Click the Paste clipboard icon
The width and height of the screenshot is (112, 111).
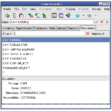pos(21,15)
